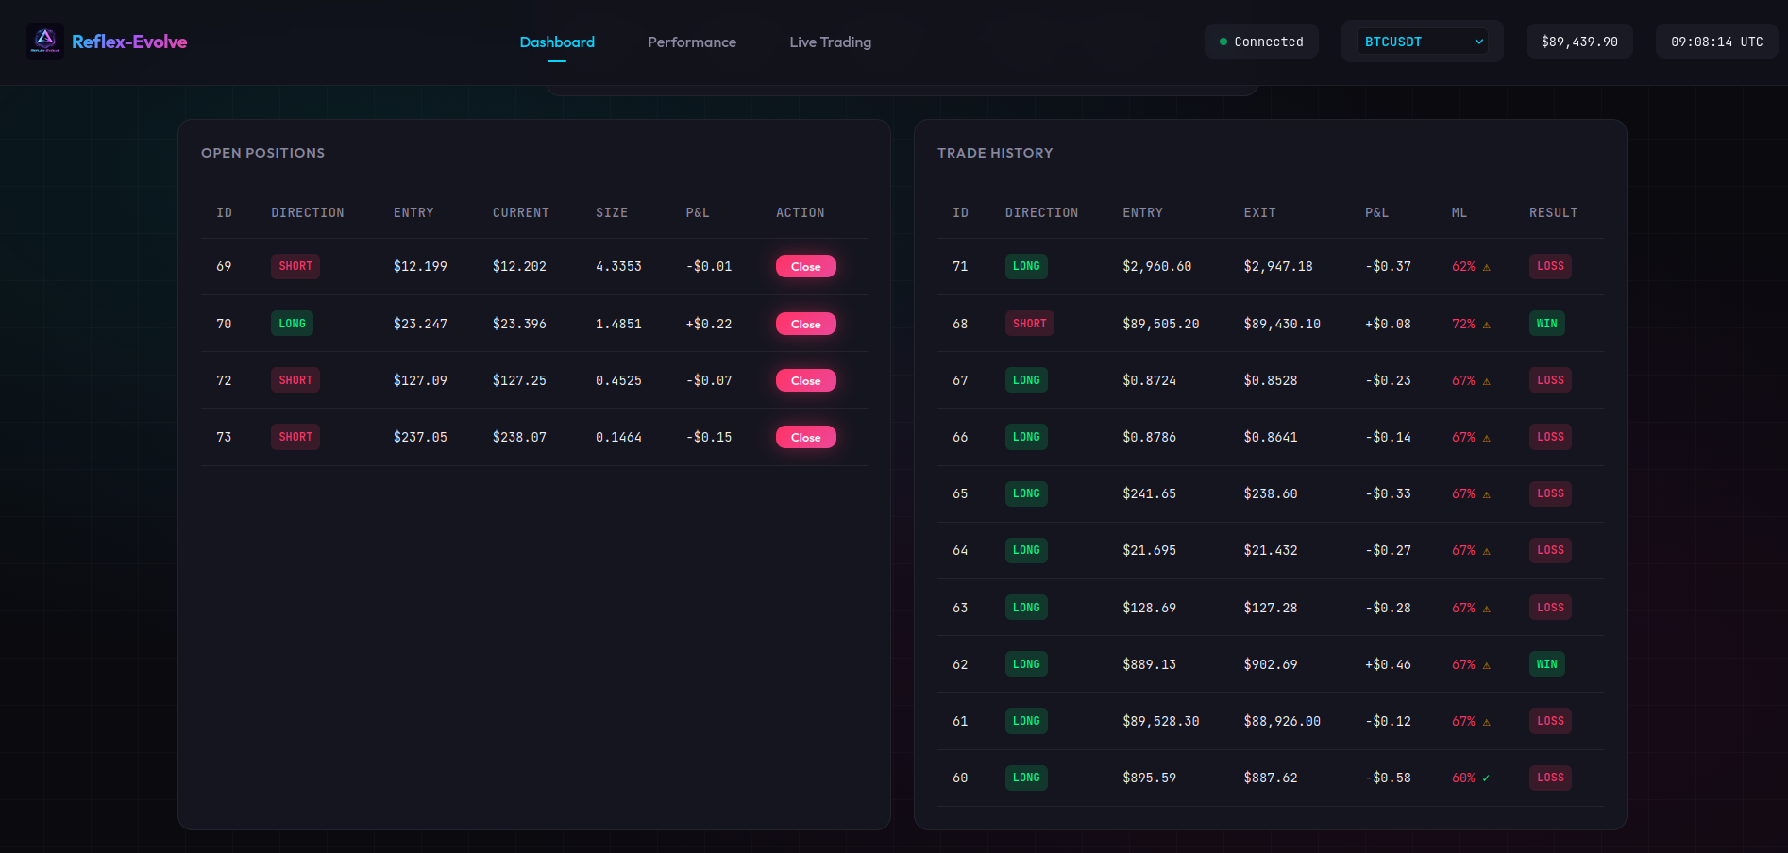Click the warning icon next to trade 61's 67%

coord(1486,721)
